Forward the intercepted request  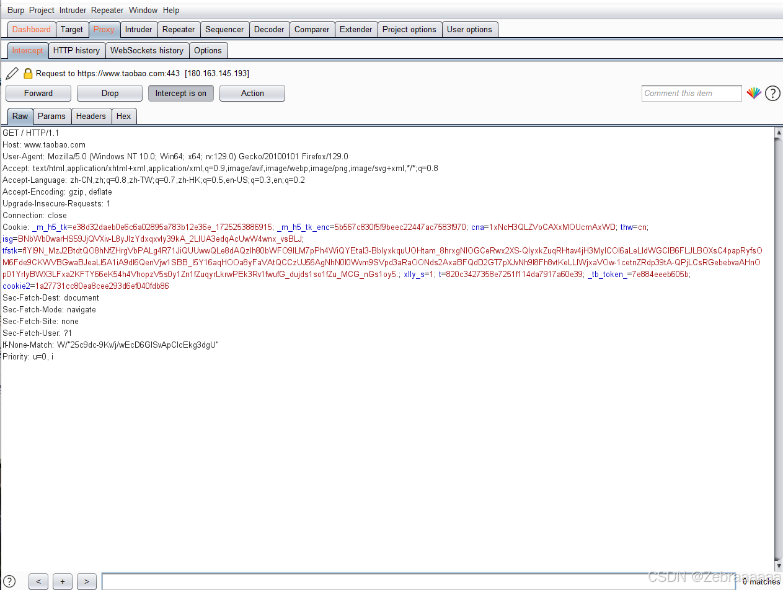38,94
